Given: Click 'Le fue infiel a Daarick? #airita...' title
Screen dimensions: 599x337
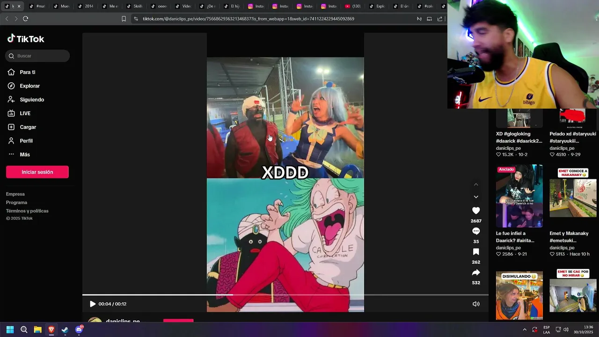Looking at the screenshot, I should tap(515, 237).
